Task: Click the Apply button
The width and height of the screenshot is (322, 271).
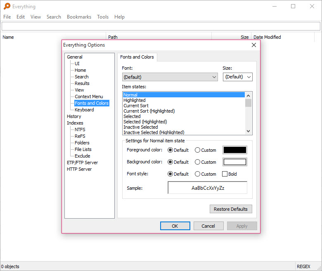Action: [241, 226]
